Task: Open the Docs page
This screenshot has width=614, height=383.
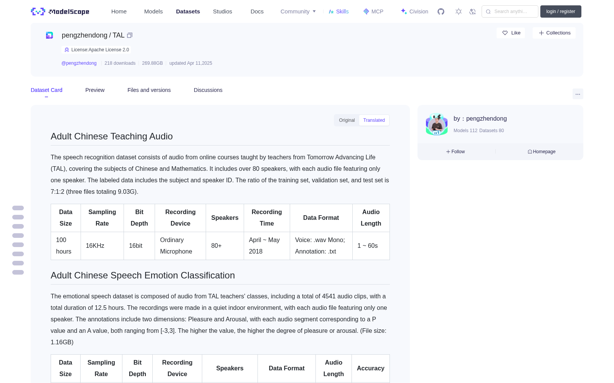Action: (257, 11)
